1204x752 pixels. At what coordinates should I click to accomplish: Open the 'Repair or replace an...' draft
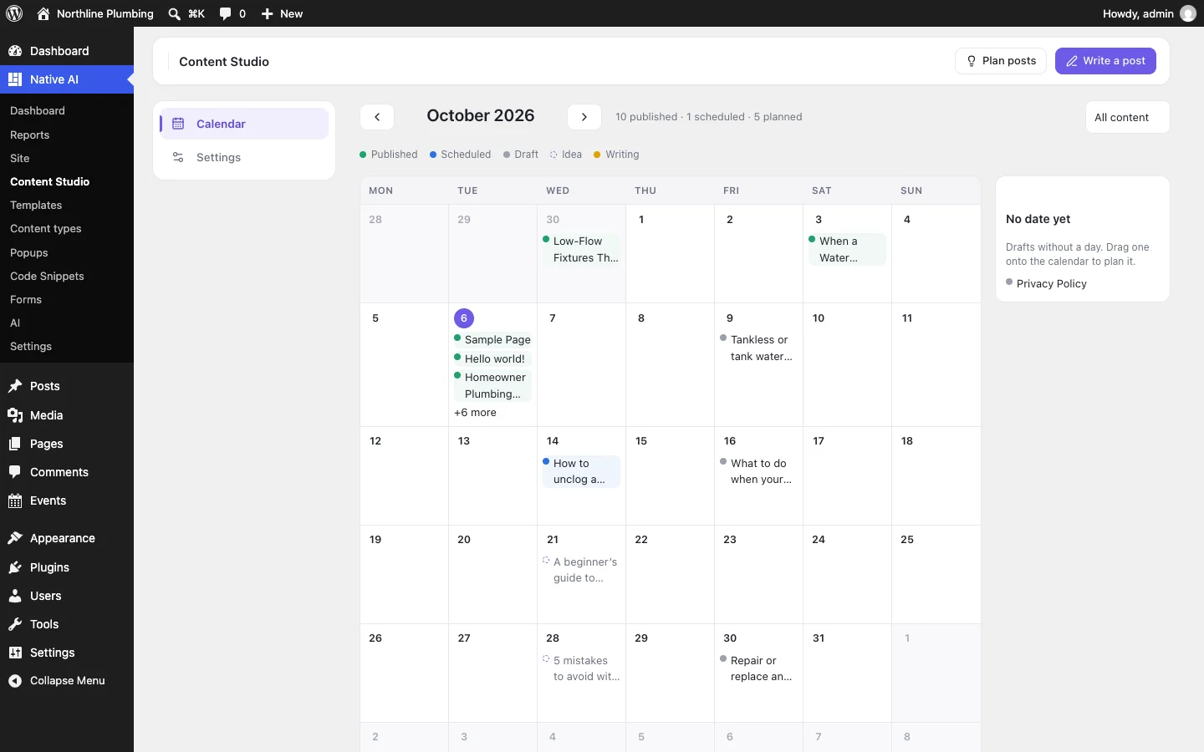pyautogui.click(x=758, y=668)
